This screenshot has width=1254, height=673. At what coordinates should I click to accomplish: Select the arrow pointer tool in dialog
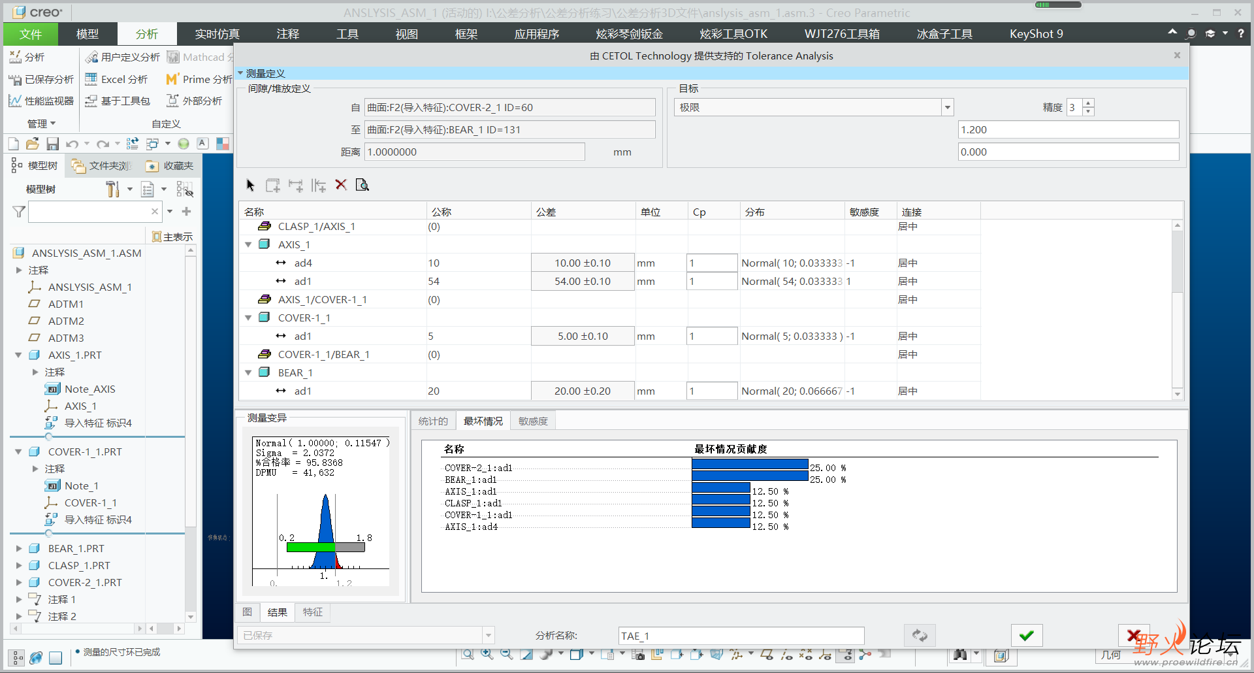(x=250, y=185)
